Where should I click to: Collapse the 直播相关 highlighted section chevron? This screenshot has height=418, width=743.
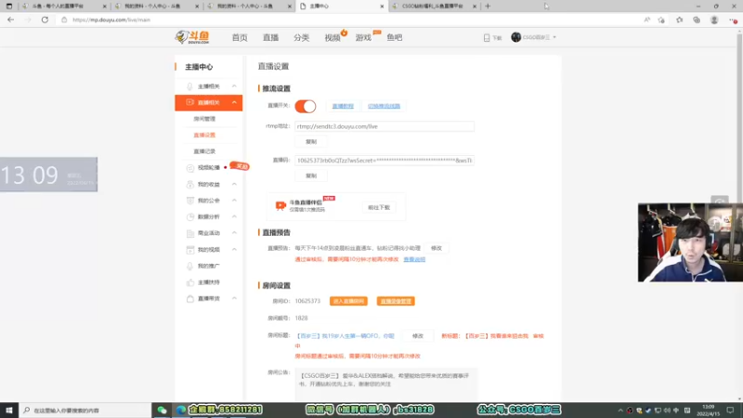click(234, 102)
